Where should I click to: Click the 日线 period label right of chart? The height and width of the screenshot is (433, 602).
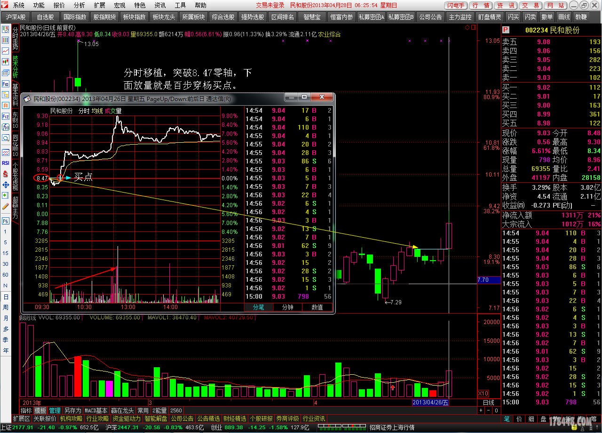tap(489, 402)
